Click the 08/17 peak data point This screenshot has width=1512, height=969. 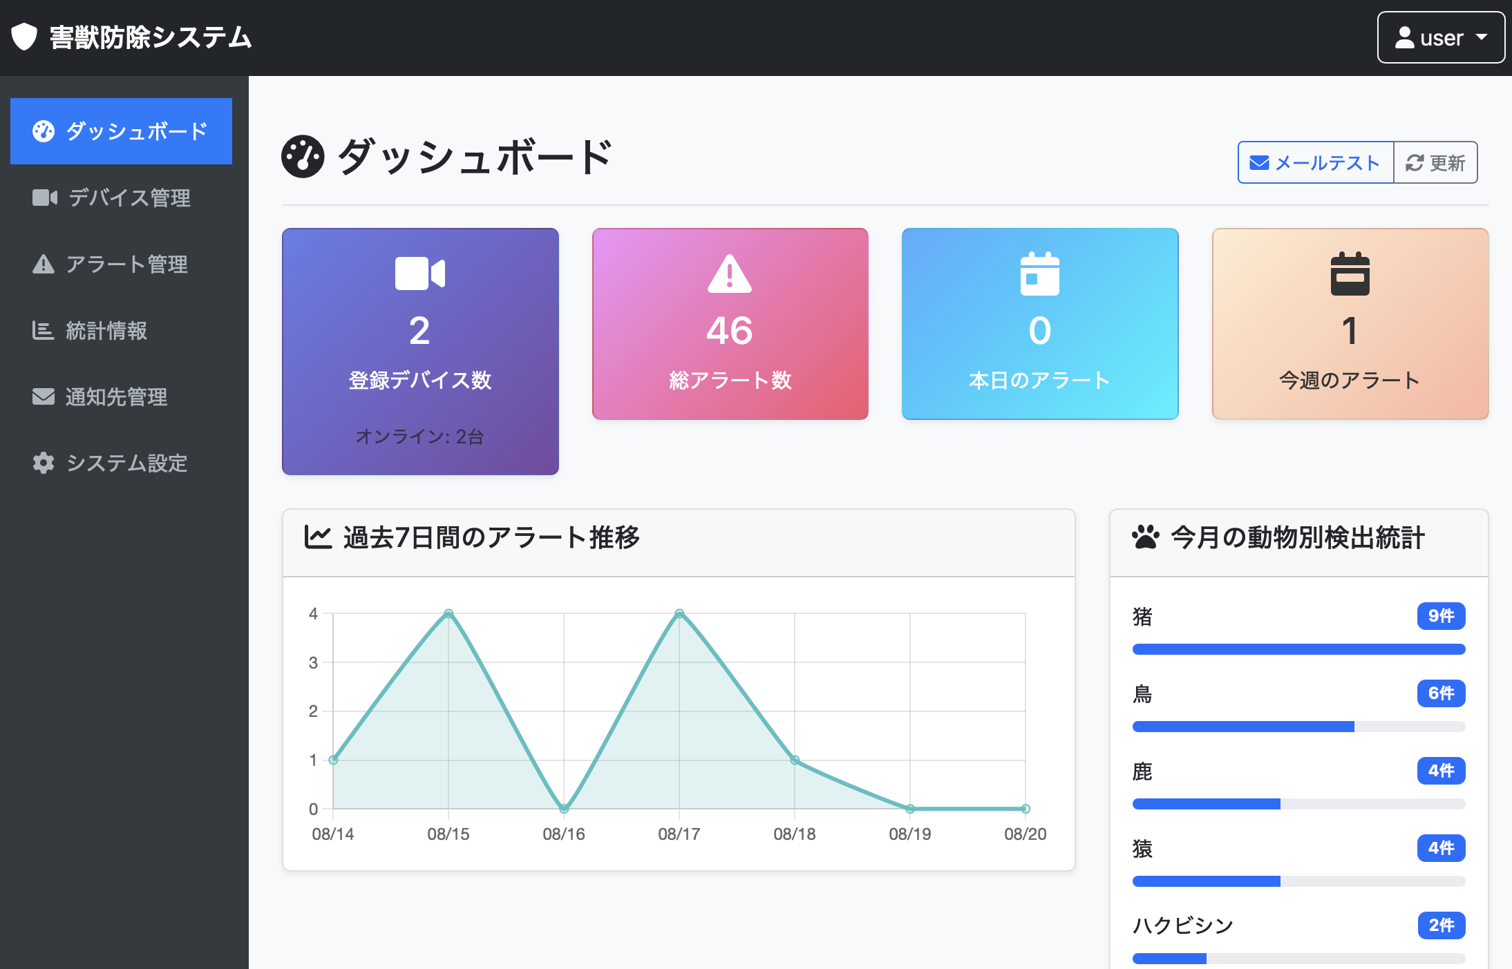(679, 613)
